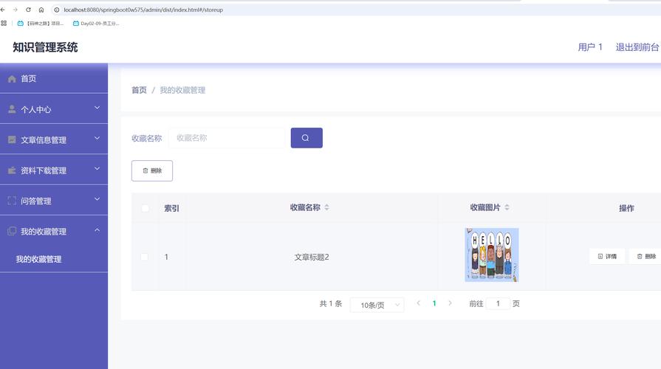This screenshot has width=661, height=369.
Task: Check the row checkbox for 文章标题2
Action: tap(145, 257)
